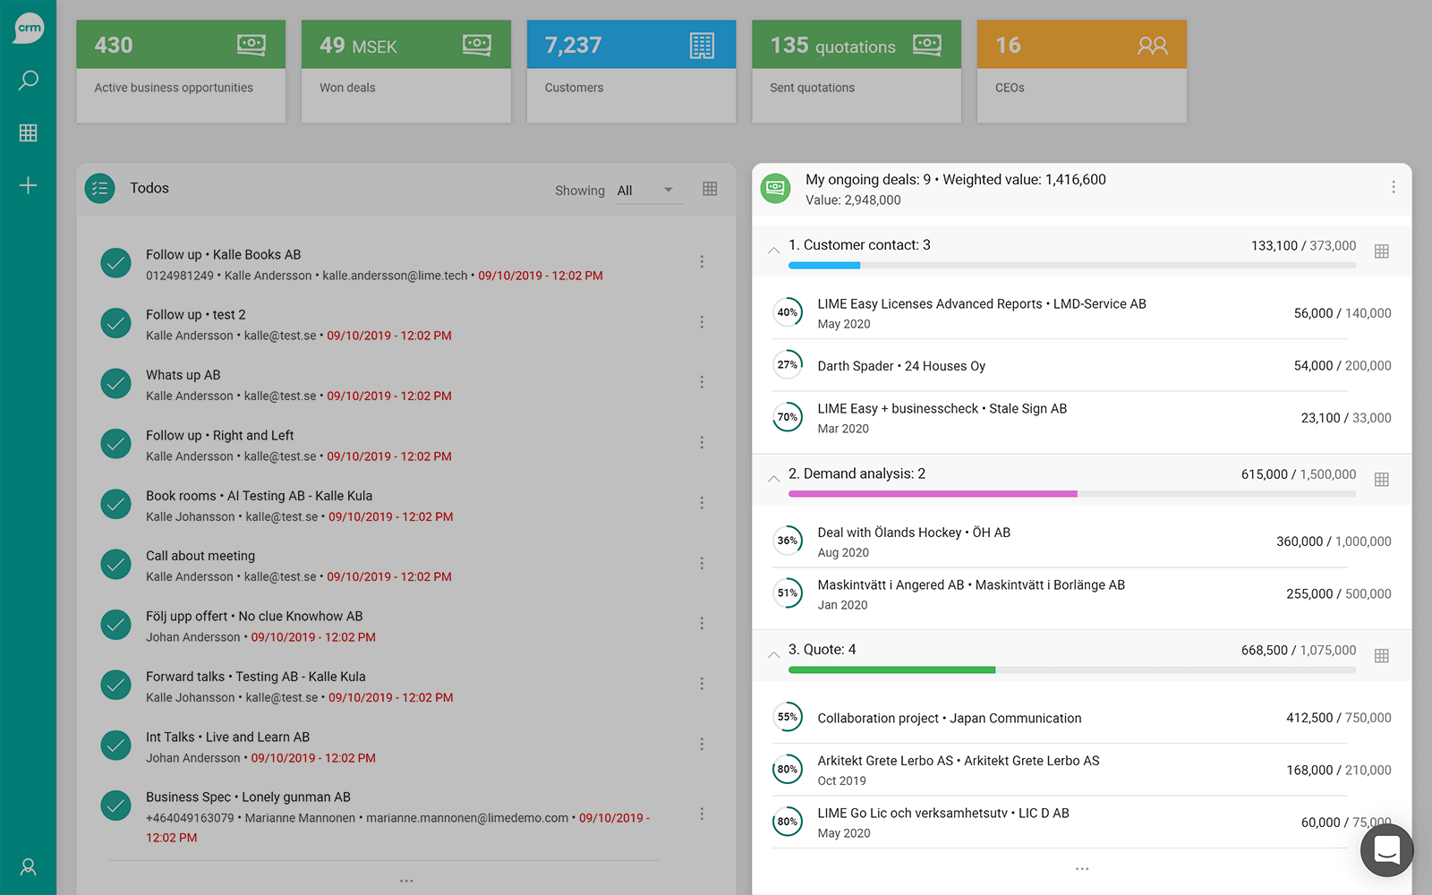Click the 51% probability circle
Viewport: 1432px width, 895px height.
point(788,593)
